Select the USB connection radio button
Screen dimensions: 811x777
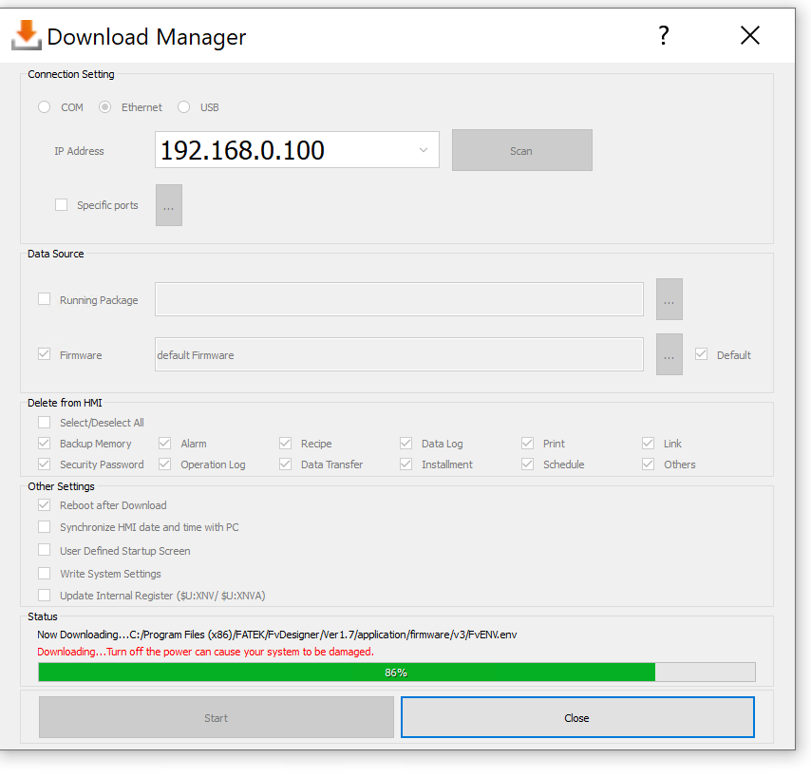[184, 107]
